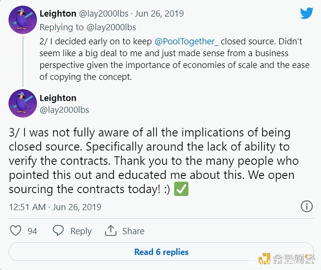Viewport: 321px width, 270px height.
Task: Open Leighton's avatar on the parent tweet
Action: pyautogui.click(x=23, y=20)
